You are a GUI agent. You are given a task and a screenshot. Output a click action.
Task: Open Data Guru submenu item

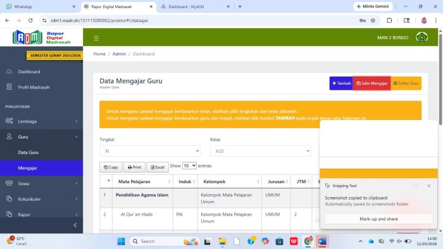[x=42, y=152]
